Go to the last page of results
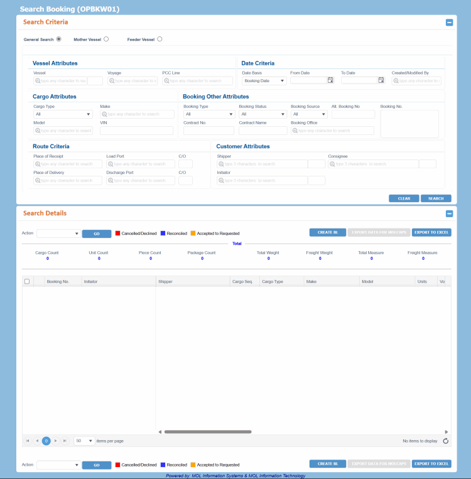 [x=65, y=441]
